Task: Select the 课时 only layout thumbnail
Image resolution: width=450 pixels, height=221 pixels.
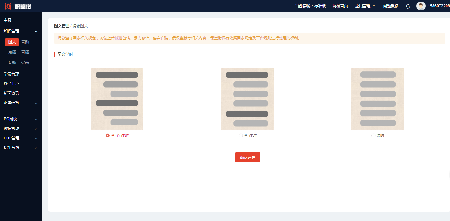Action: coord(377,99)
